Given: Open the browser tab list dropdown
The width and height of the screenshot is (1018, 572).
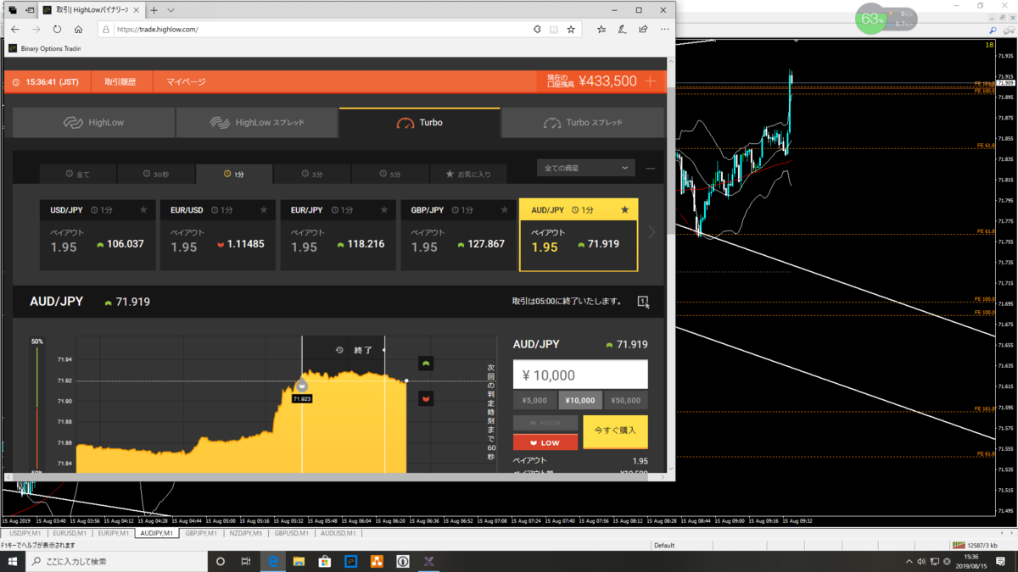Looking at the screenshot, I should pos(171,10).
